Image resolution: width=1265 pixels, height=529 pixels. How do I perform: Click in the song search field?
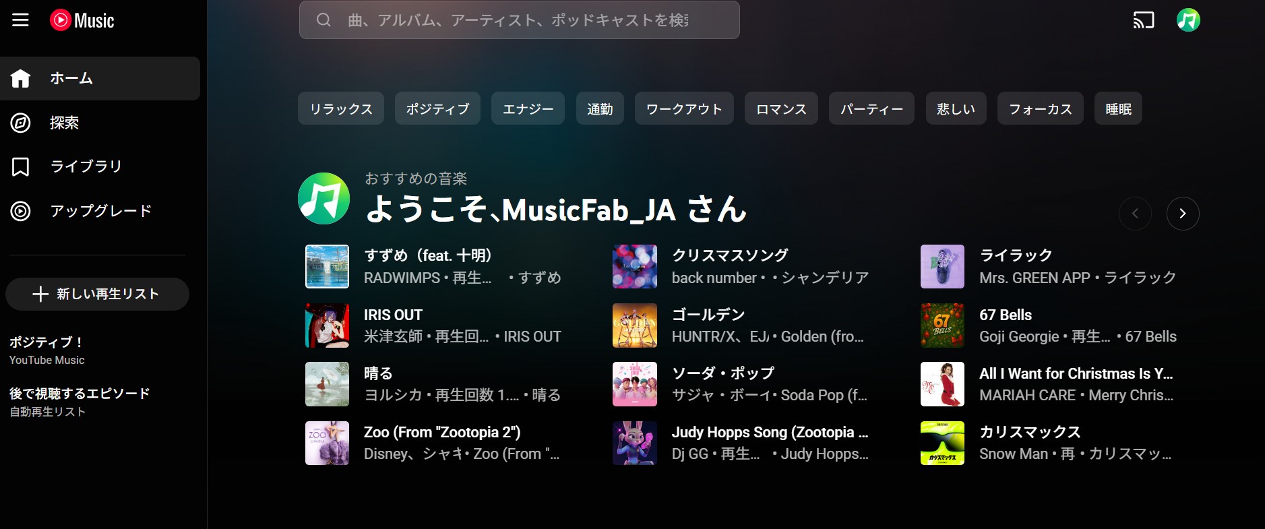[x=519, y=20]
